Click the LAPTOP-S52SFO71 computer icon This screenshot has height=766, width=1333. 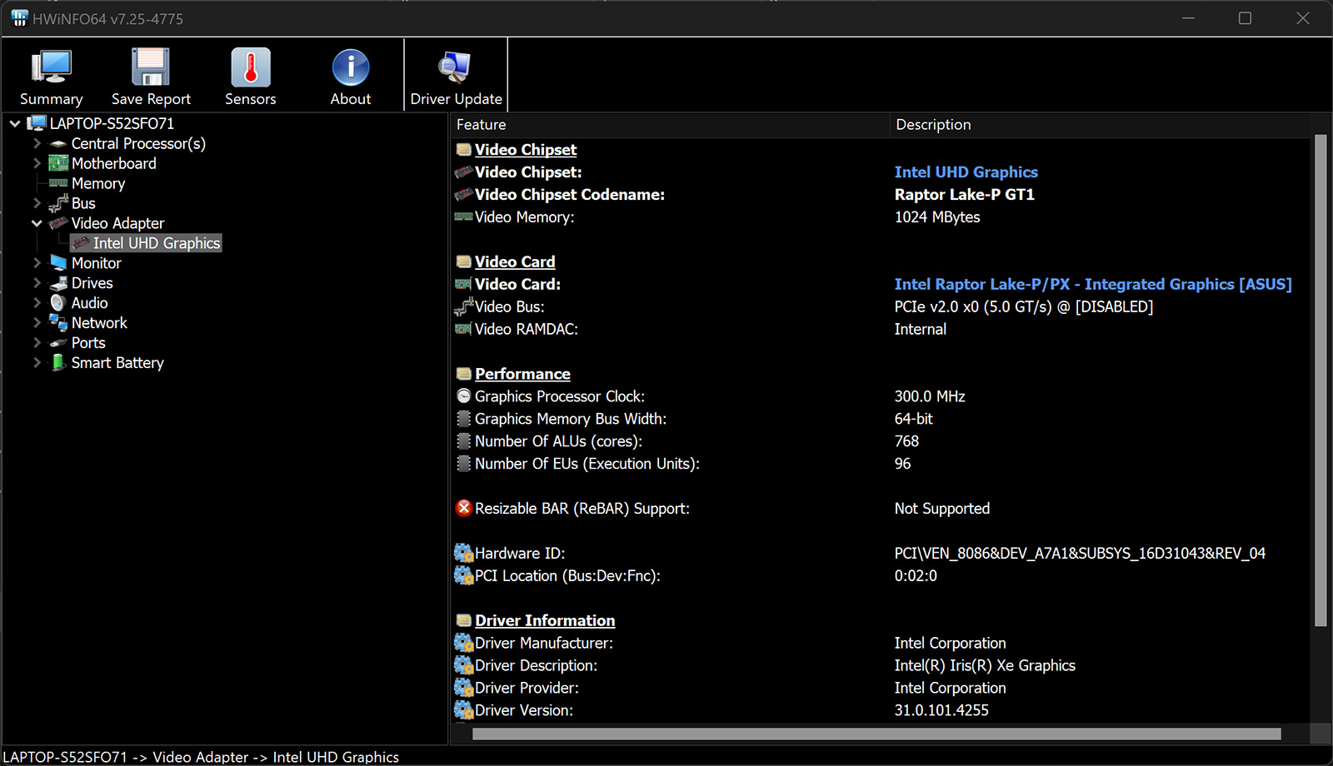tap(37, 123)
